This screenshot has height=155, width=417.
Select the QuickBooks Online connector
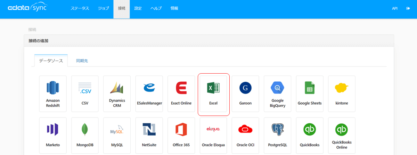[342, 136]
